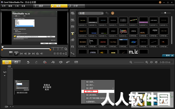Open the Title library category icon
The image size is (175, 109).
73,33
